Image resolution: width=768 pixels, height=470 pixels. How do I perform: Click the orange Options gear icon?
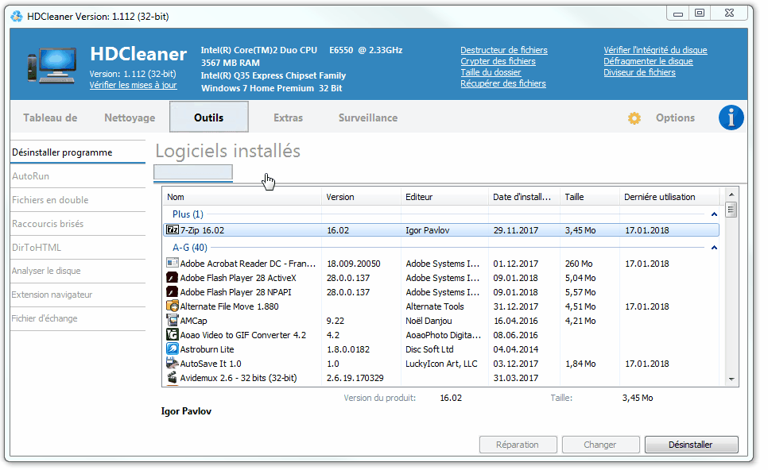pyautogui.click(x=634, y=118)
